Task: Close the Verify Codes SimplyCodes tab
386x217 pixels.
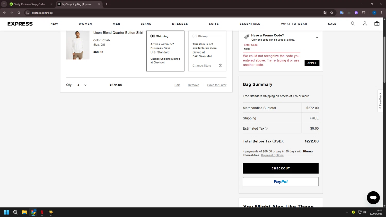Action: [51, 4]
